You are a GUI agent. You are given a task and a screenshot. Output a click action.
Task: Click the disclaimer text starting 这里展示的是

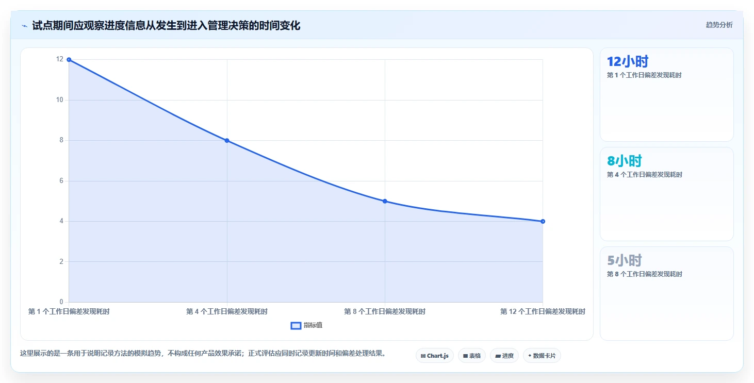pyautogui.click(x=202, y=354)
